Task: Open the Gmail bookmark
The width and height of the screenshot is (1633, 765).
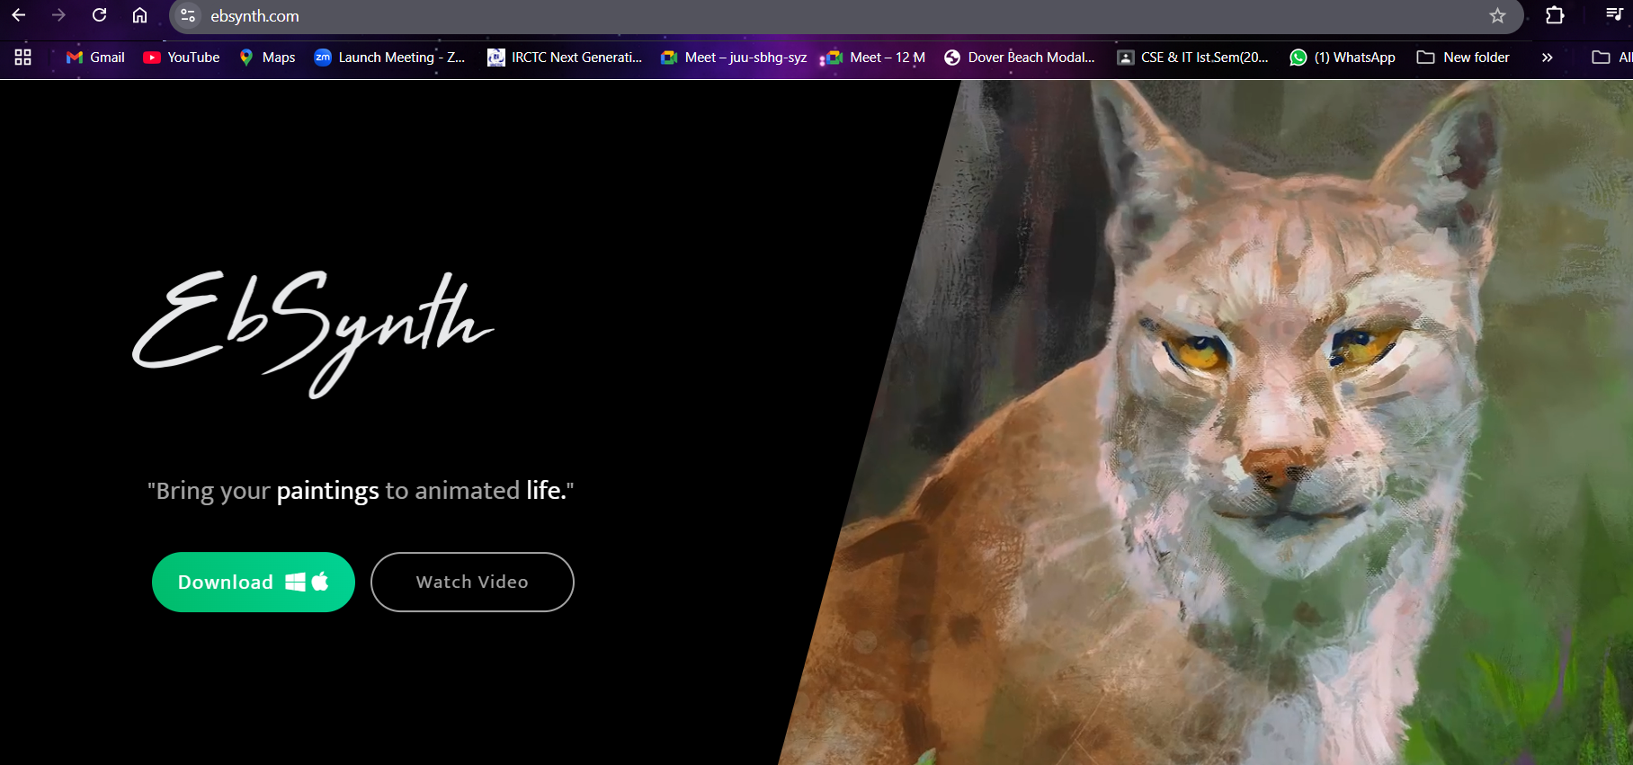Action: [95, 58]
